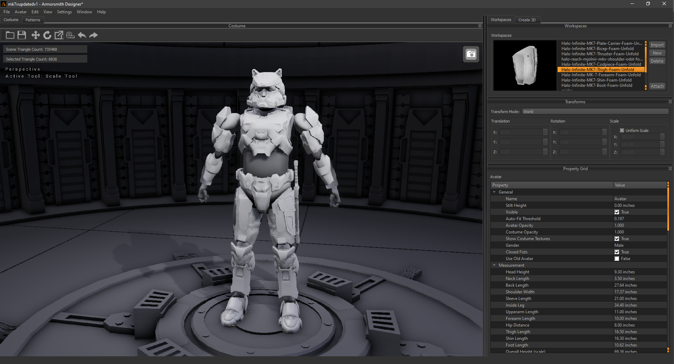
Task: Open the View menu
Action: click(x=48, y=12)
